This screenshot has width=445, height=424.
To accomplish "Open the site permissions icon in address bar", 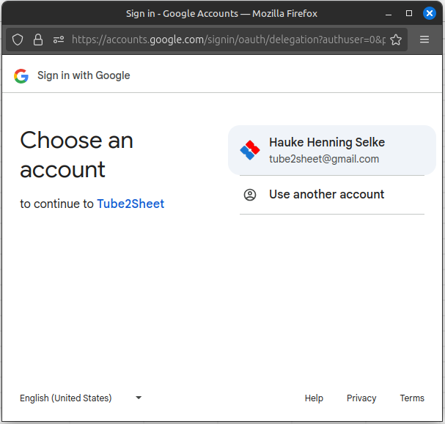I will coord(59,40).
